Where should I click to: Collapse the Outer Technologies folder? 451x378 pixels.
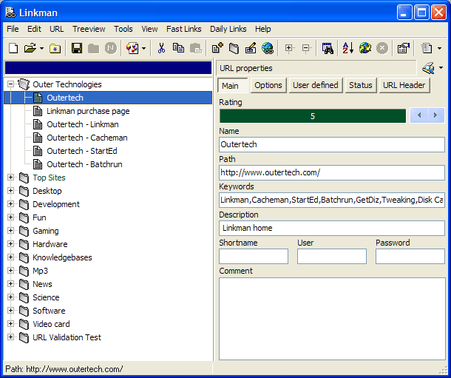click(x=10, y=84)
